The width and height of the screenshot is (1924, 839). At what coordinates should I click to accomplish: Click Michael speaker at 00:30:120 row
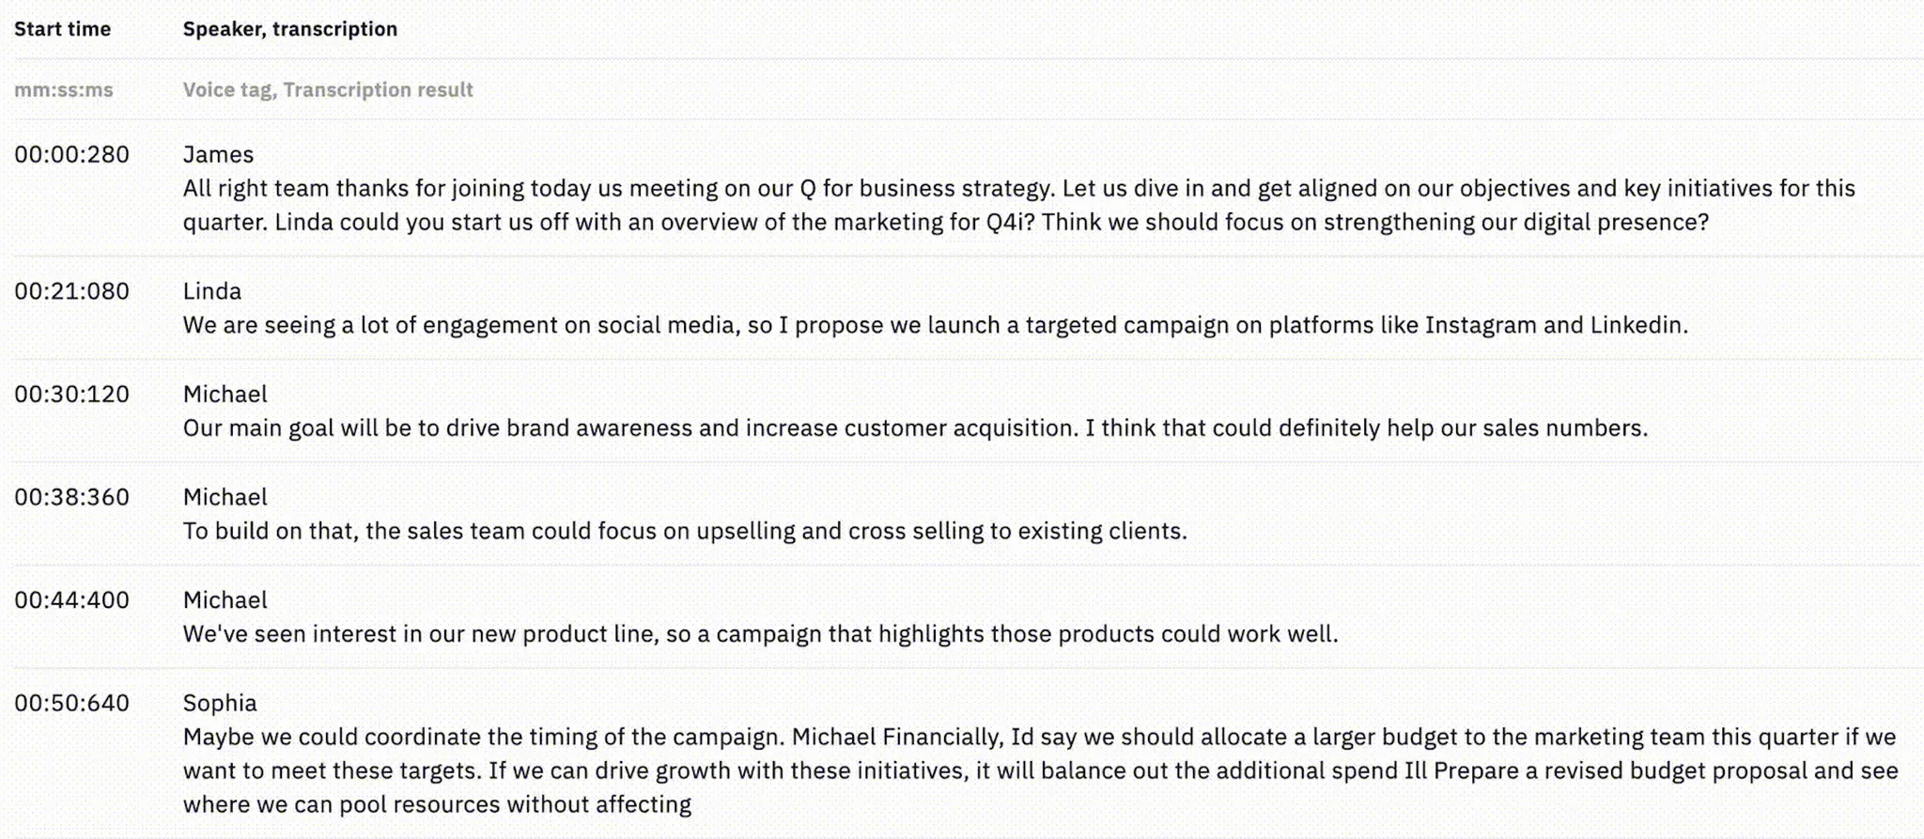225,394
